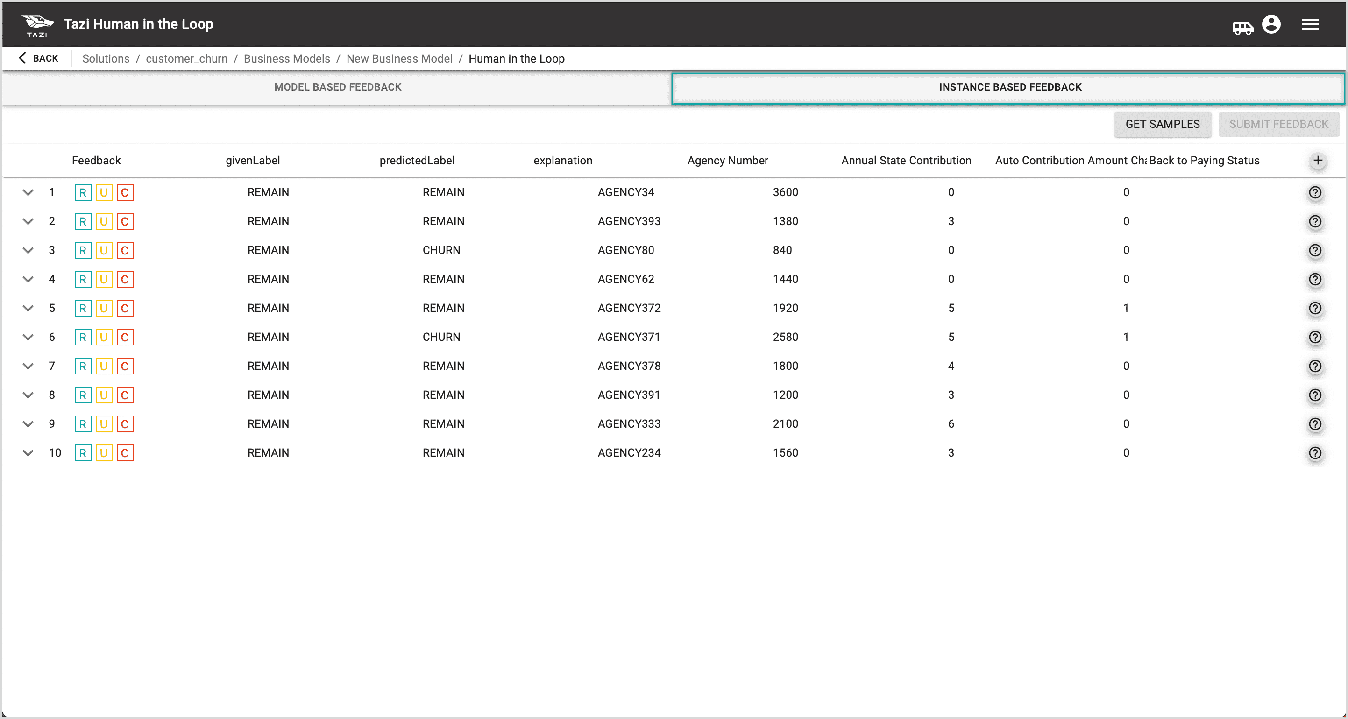The width and height of the screenshot is (1348, 719).
Task: Open help icon for row 3 AGENCY80
Action: [x=1315, y=250]
